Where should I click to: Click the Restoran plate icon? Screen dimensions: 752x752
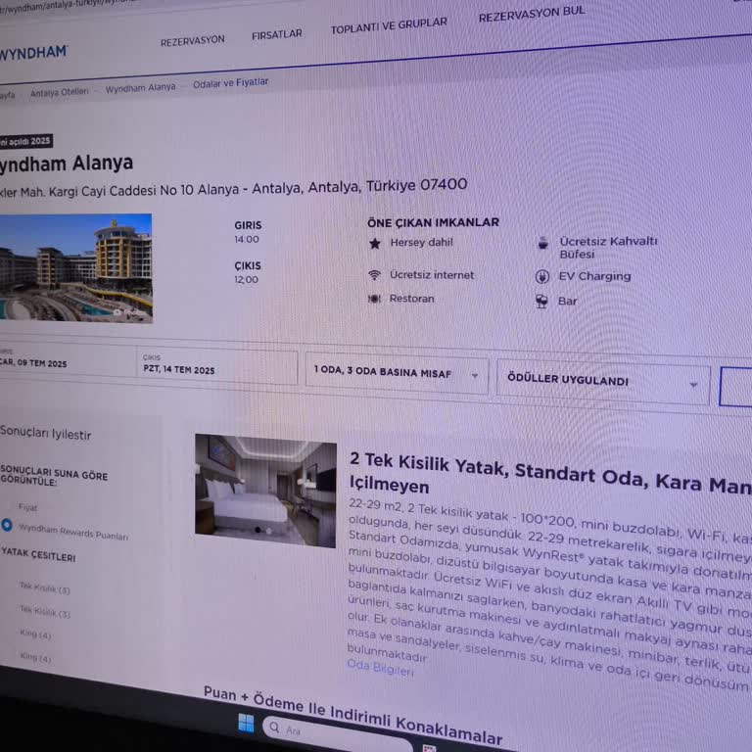(374, 299)
